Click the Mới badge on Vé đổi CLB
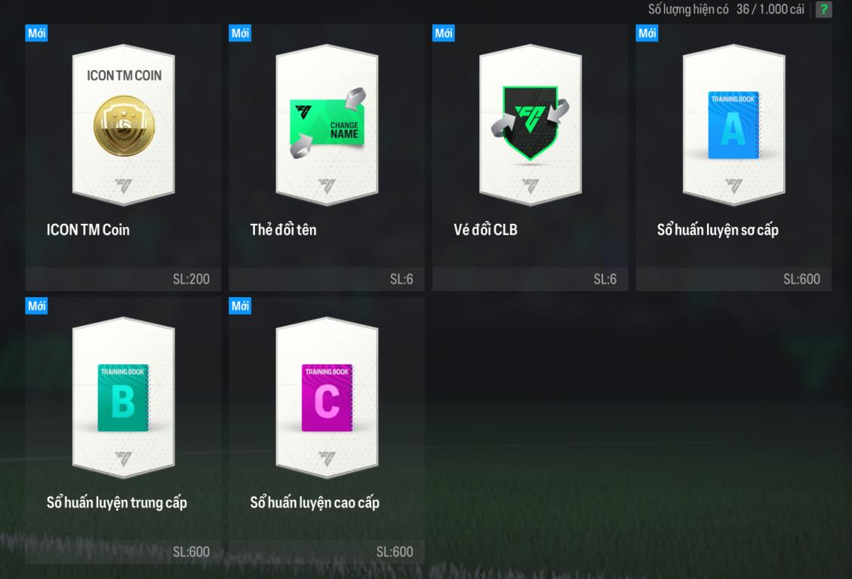 (444, 33)
